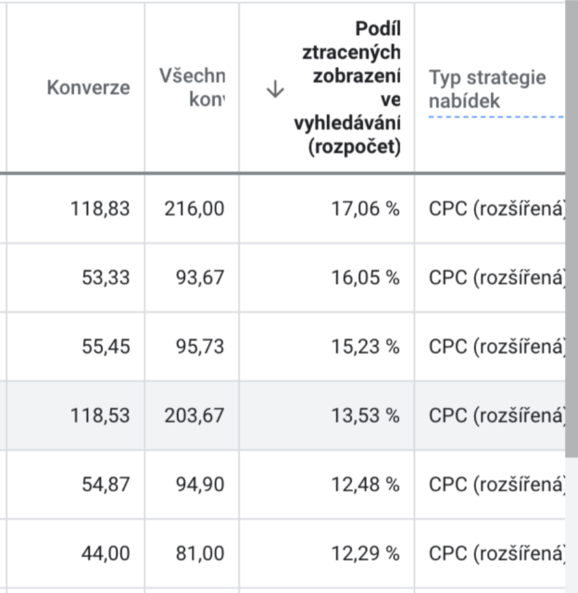Select the 44,00 conversions cell
This screenshot has width=578, height=593.
tap(76, 553)
